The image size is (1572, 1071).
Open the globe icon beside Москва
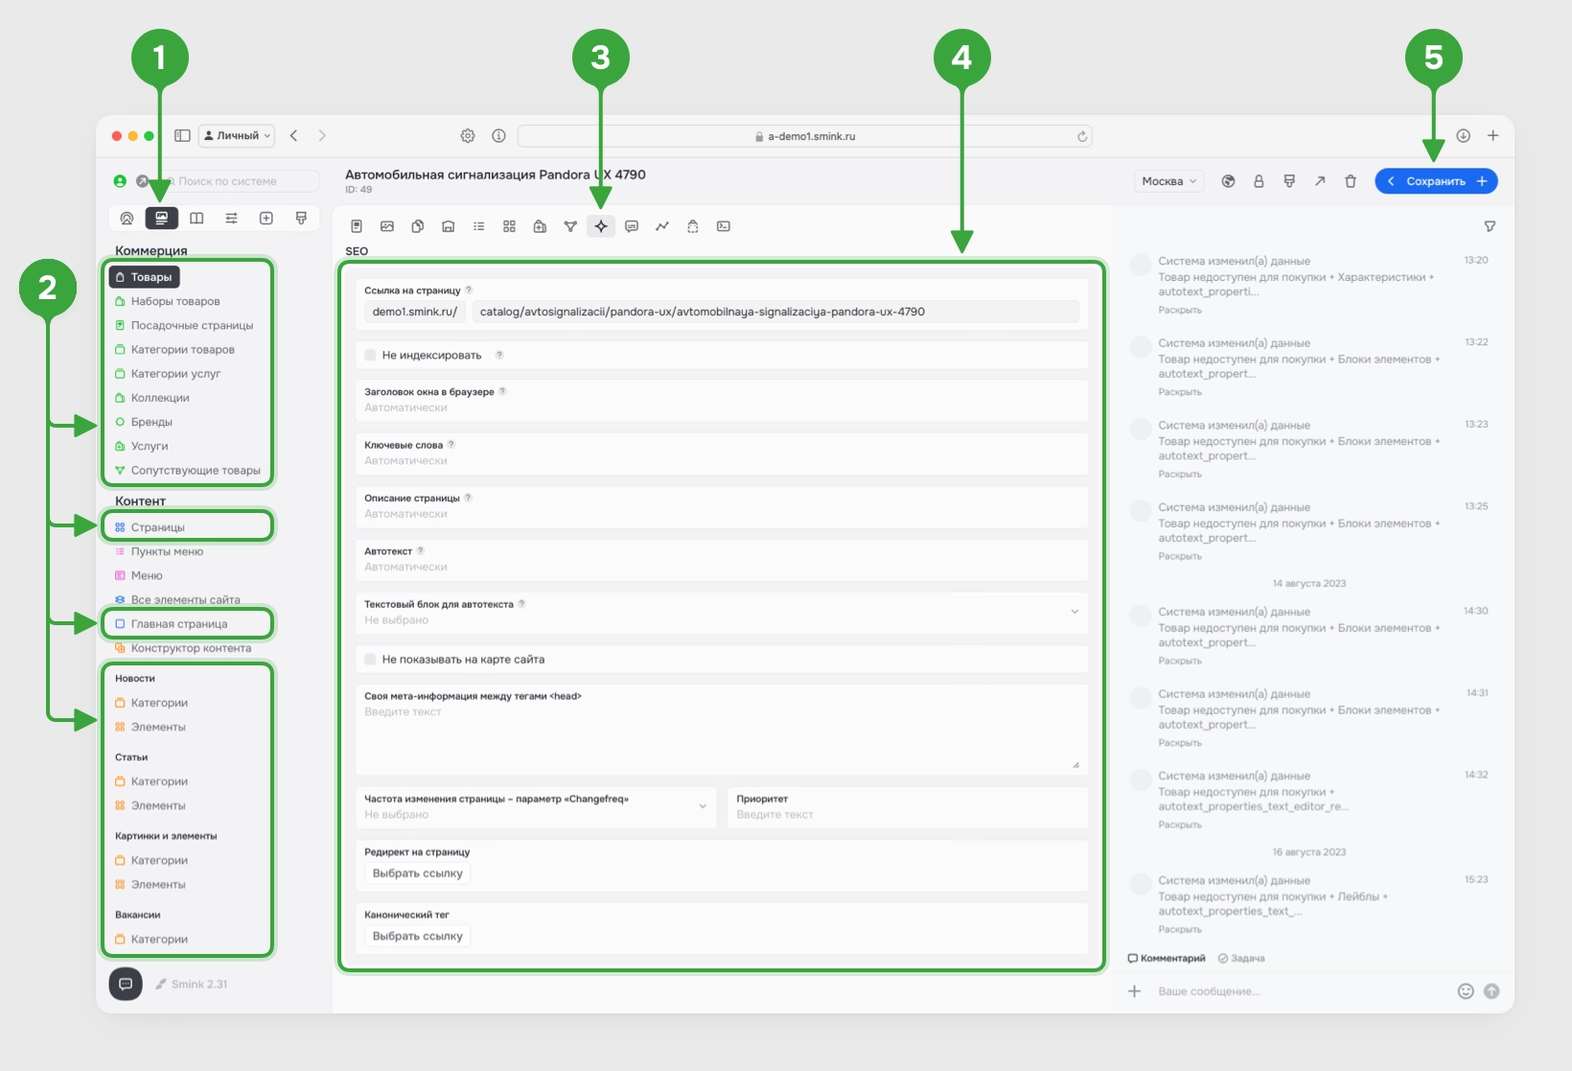coord(1228,181)
